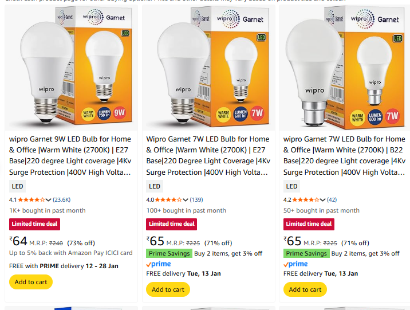The image size is (410, 310).
Task: Click the Prime logo under 7W E27 bulb
Action: pyautogui.click(x=159, y=264)
